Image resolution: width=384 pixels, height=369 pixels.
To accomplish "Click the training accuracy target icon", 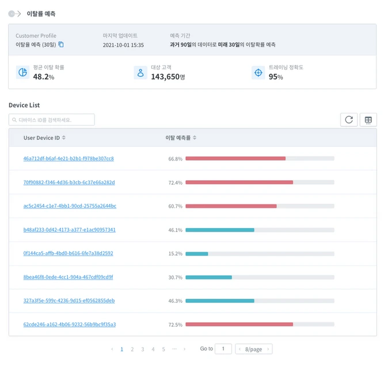I will pyautogui.click(x=258, y=73).
